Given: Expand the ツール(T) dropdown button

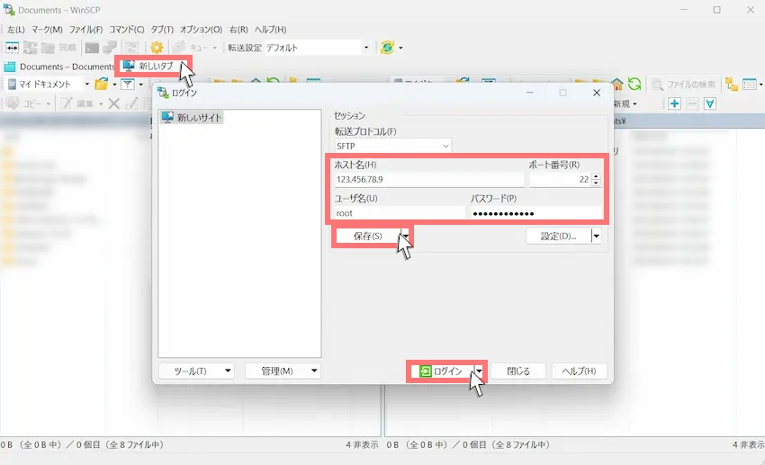Looking at the screenshot, I should (x=228, y=371).
